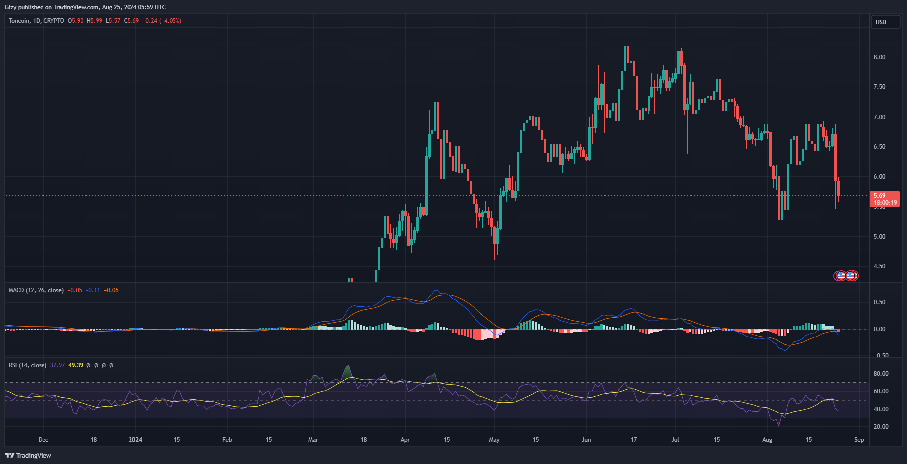Click the Feb label on time axis

pos(227,440)
